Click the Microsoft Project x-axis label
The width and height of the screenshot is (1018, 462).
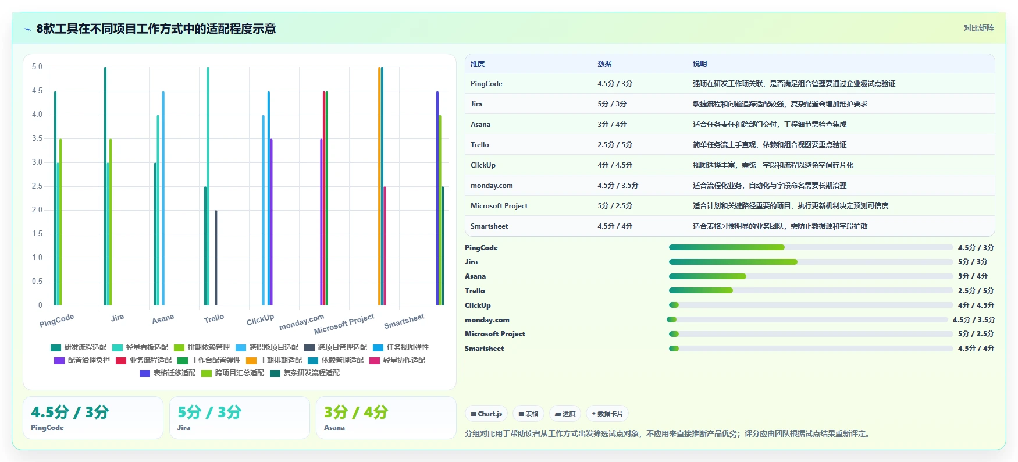(x=344, y=324)
